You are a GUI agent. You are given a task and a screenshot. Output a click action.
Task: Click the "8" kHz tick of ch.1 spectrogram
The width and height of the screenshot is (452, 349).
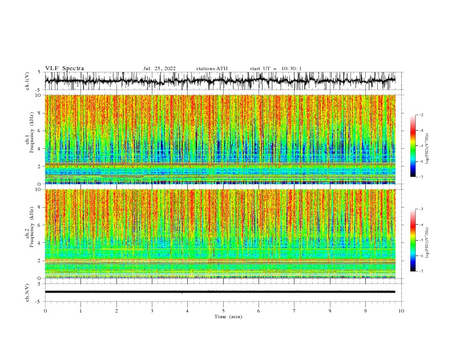tap(39, 113)
